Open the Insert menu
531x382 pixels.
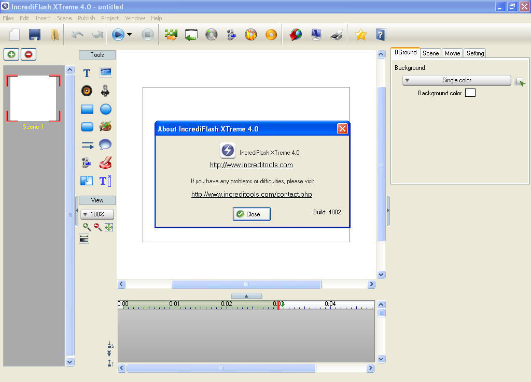coord(43,18)
